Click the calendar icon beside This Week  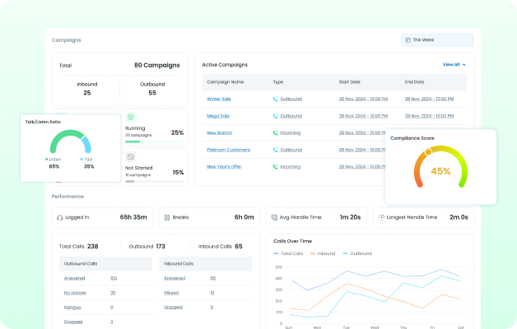tap(408, 39)
